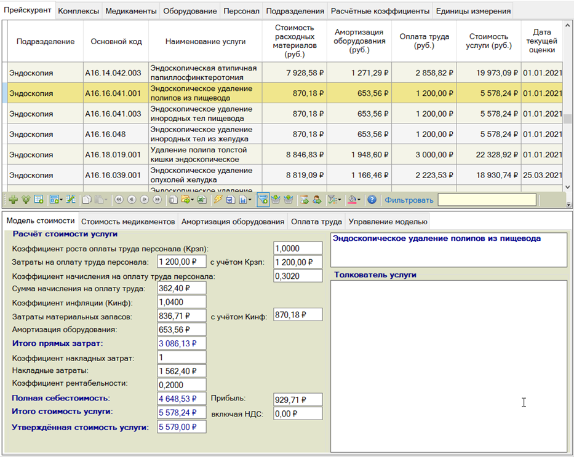
Task: Toggle the highlighted funnel filter icon
Action: 263,200
